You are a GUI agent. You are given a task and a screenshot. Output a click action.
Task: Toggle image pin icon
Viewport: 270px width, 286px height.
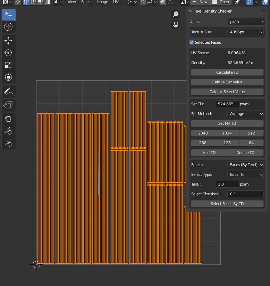(x=237, y=2)
